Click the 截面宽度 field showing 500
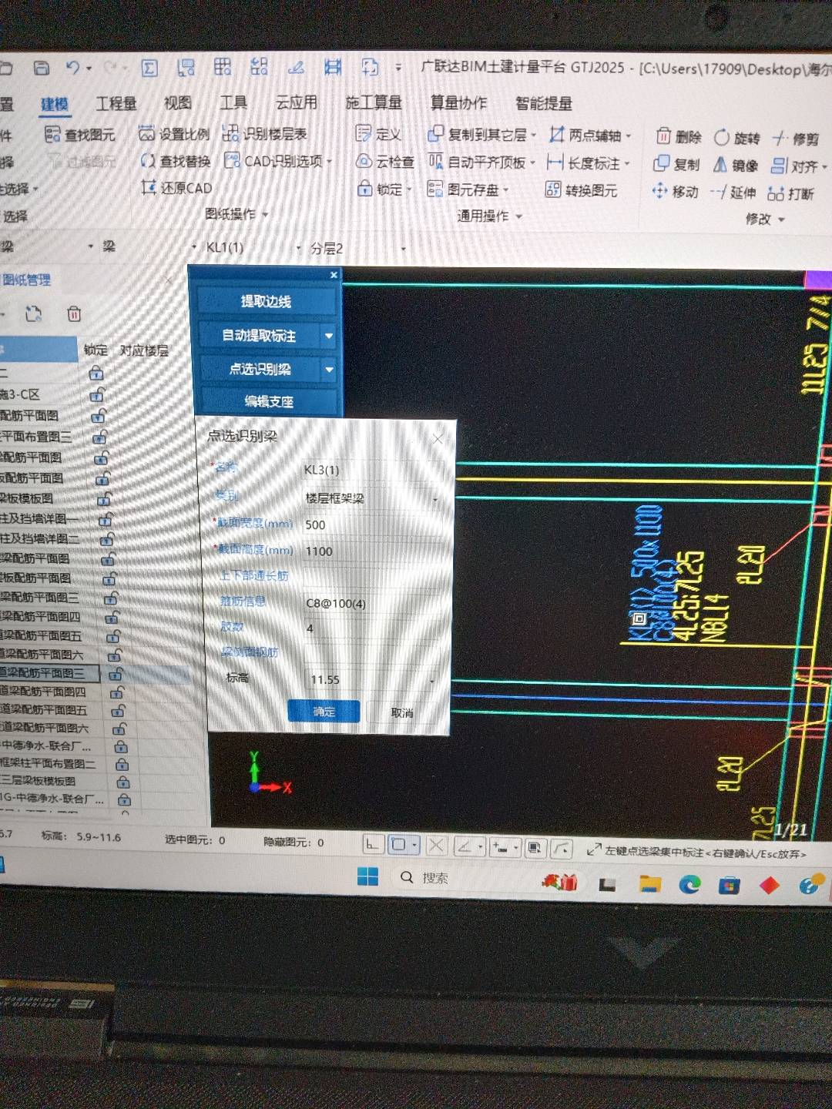 (374, 525)
